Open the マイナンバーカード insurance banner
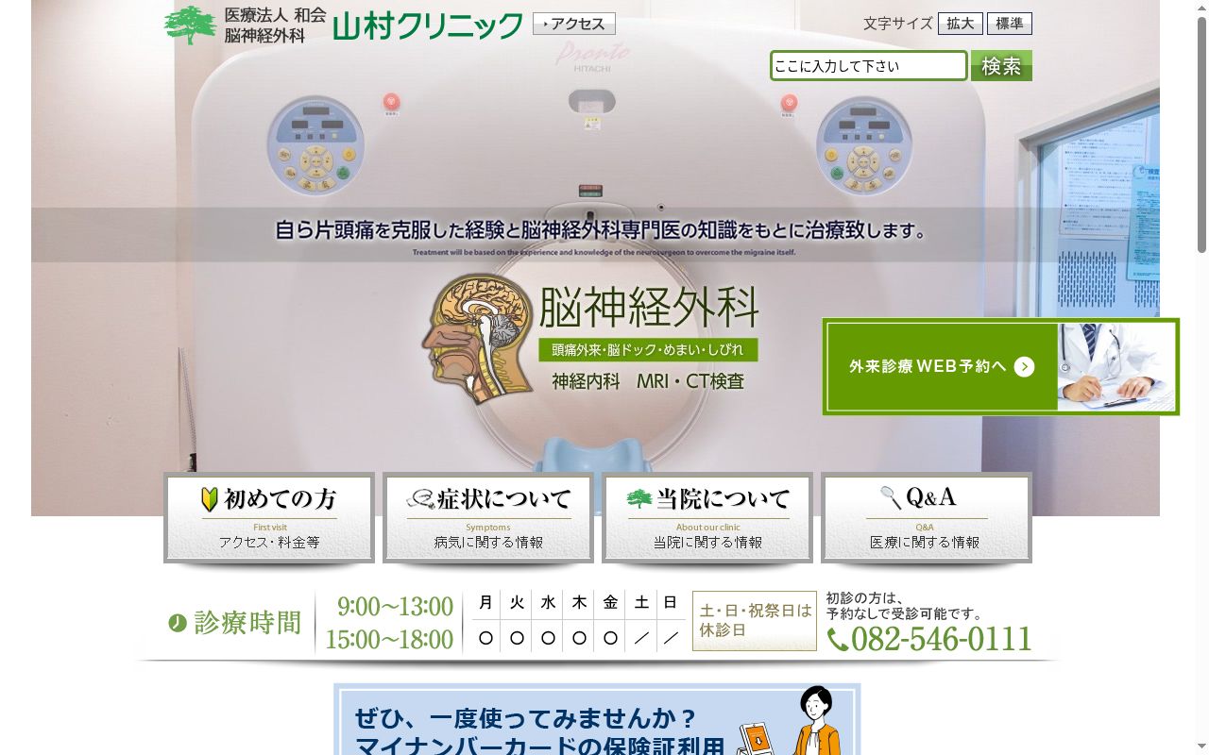The height and width of the screenshot is (755, 1209). coord(597,719)
